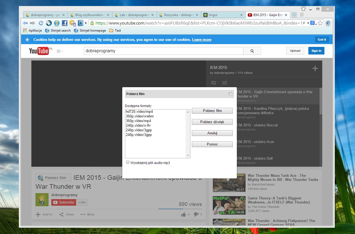Click the thumbs down dislike icon
This screenshot has width=355, height=234.
(x=196, y=214)
